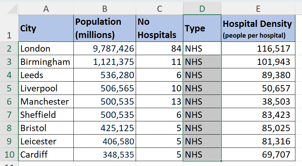Click the Hospital Density header cell
The height and width of the screenshot is (166, 302).
[x=258, y=28]
